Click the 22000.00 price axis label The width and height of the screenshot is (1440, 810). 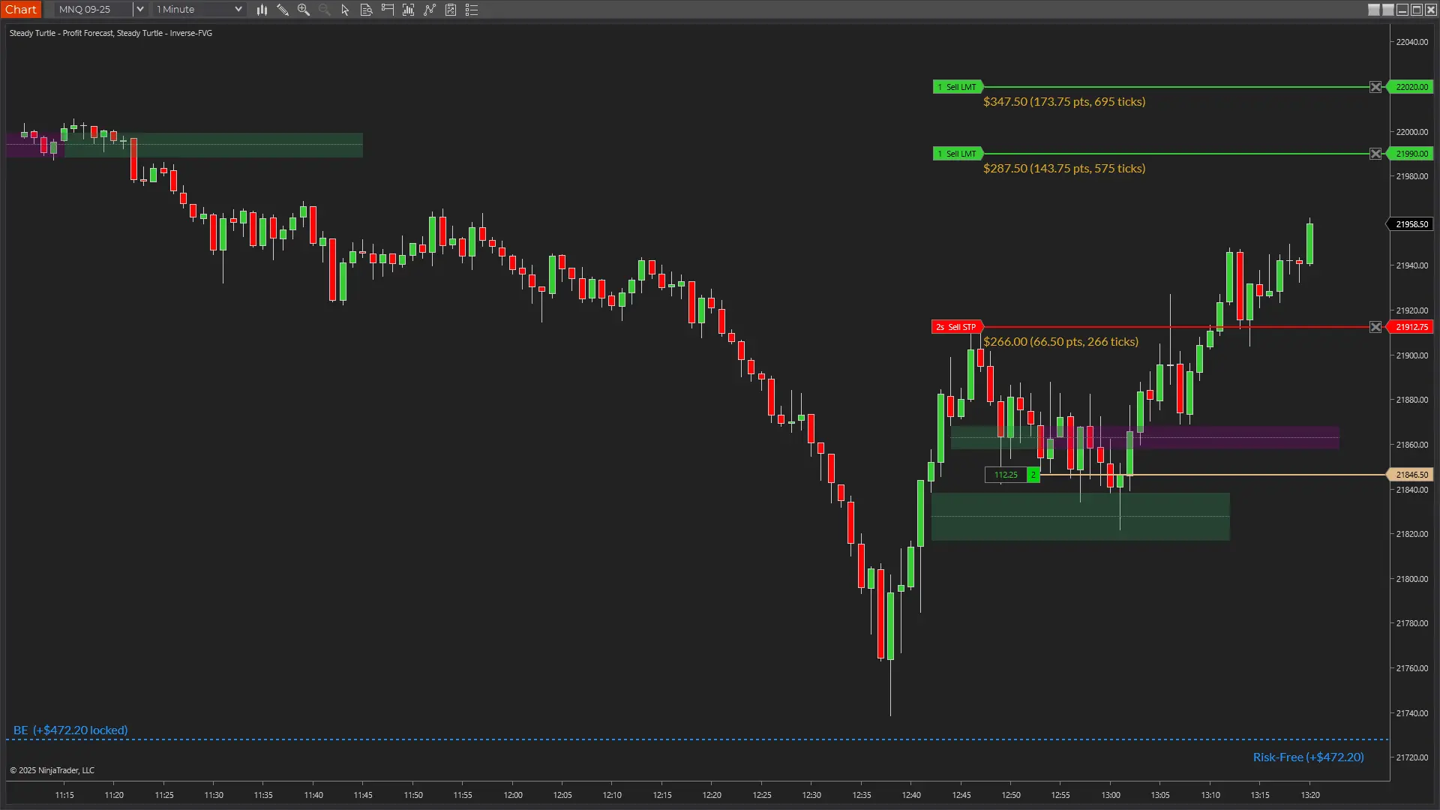coord(1411,132)
